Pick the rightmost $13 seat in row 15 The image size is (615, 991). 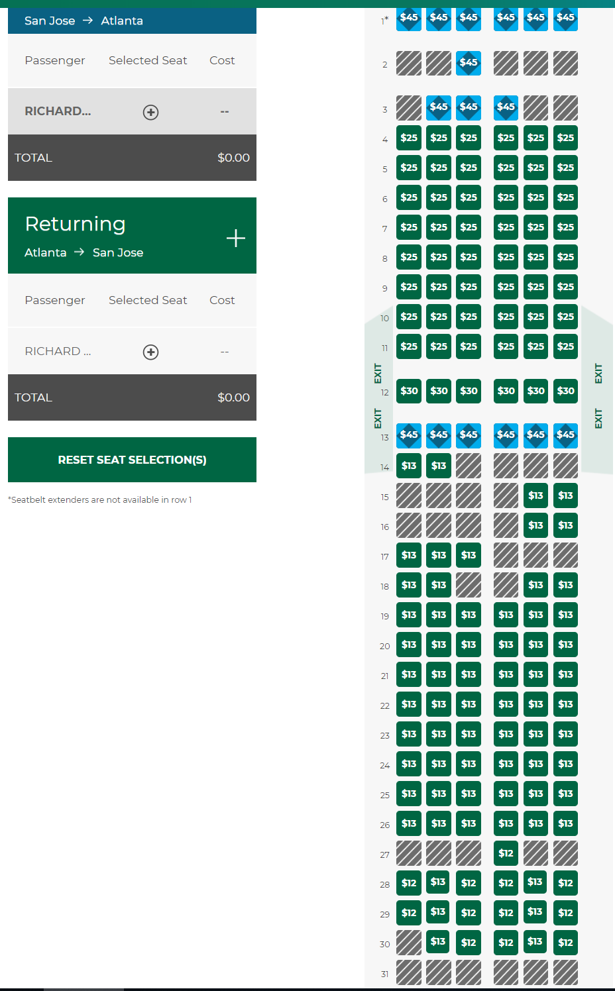pyautogui.click(x=565, y=496)
